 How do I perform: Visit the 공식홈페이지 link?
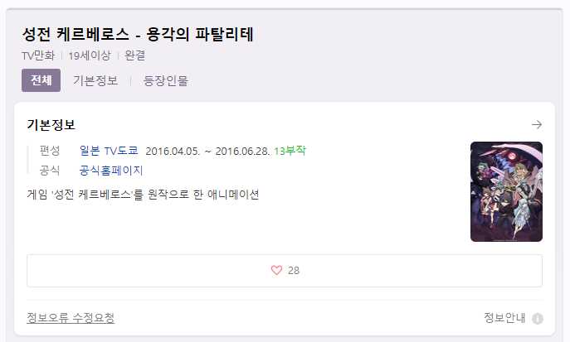point(111,170)
